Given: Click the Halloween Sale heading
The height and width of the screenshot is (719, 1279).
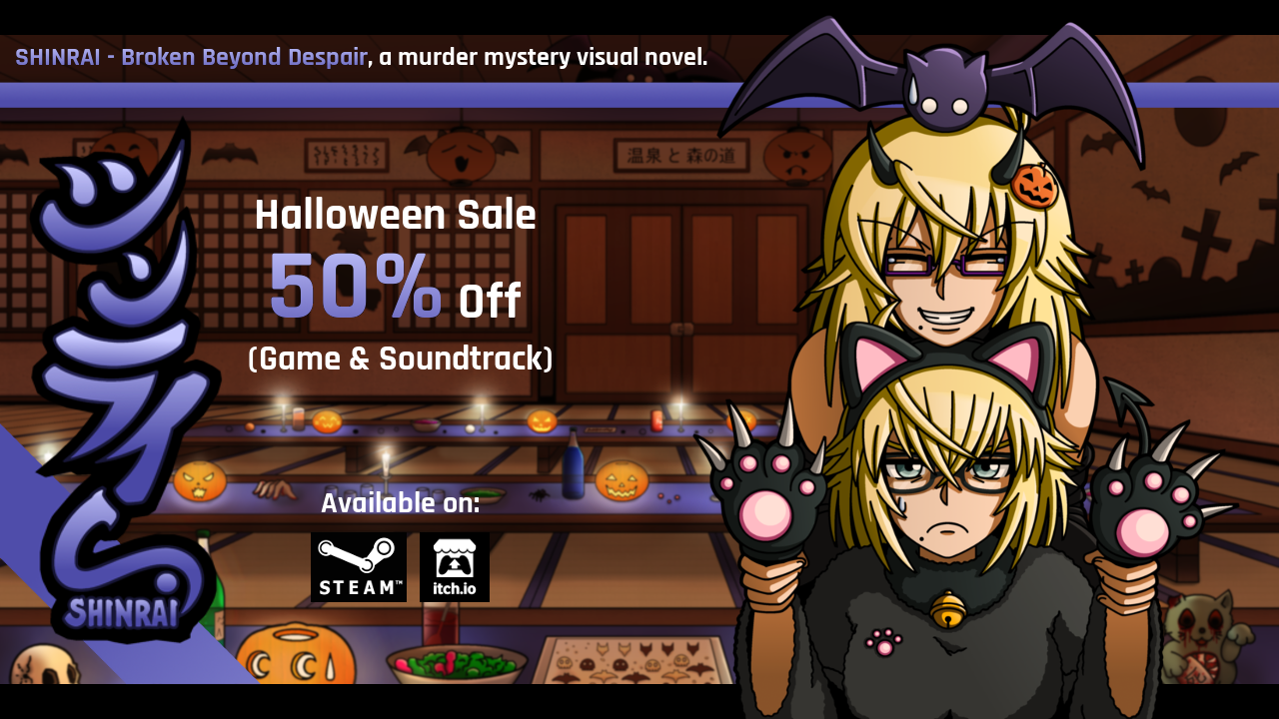Looking at the screenshot, I should point(396,215).
